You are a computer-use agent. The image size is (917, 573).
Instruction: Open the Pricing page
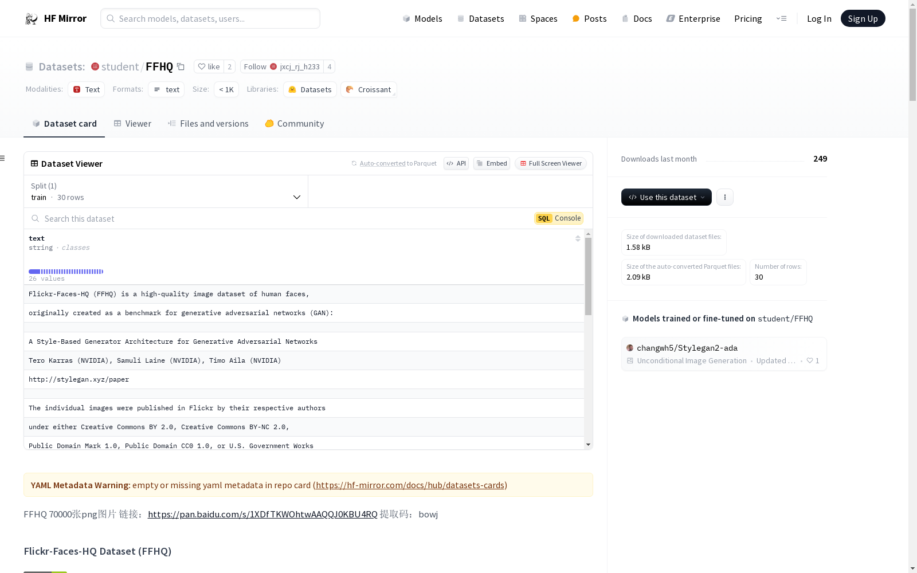tap(748, 19)
